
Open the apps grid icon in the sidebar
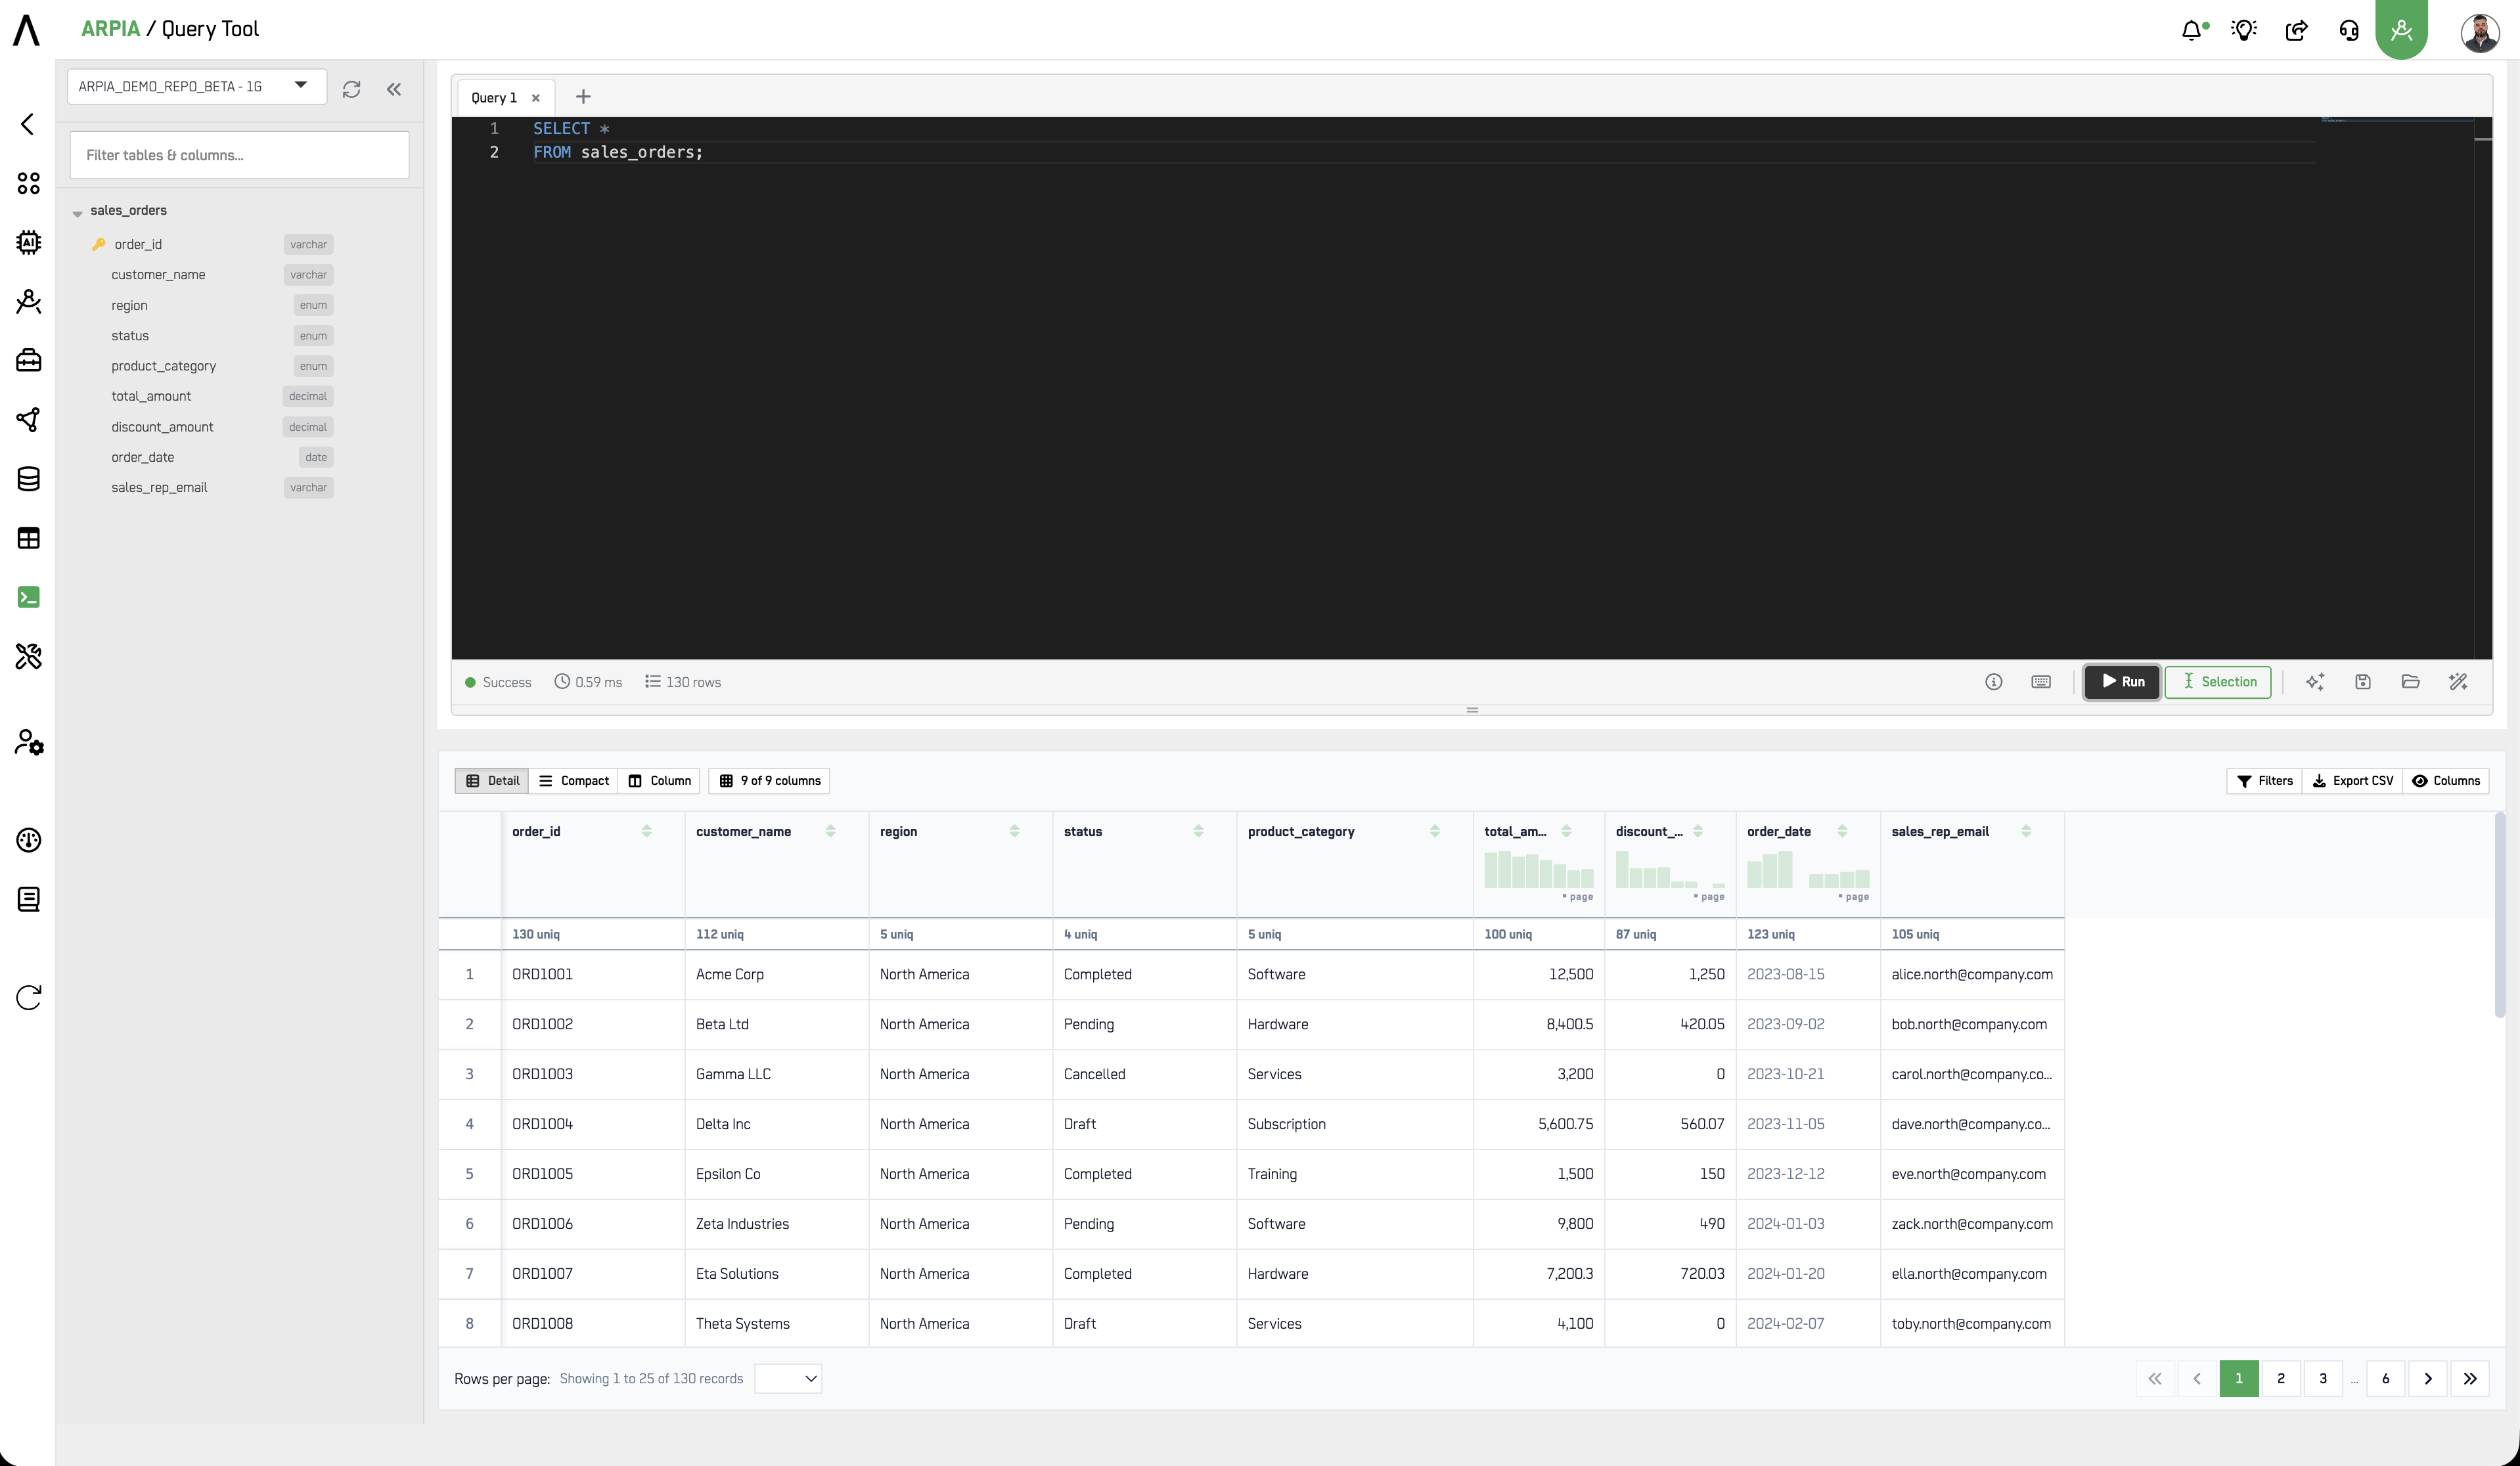[x=29, y=183]
